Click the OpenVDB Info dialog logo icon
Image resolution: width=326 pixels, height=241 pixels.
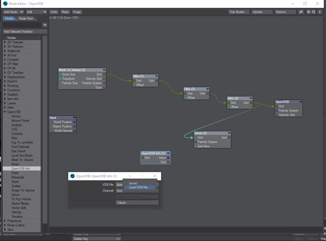(72, 176)
